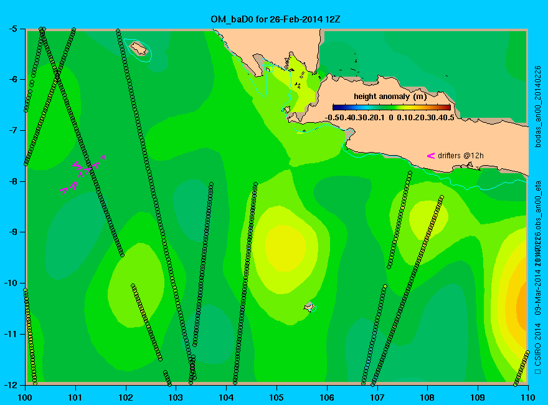The image size is (548, 405).
Task: Click the 0 label under the color bar
Action: [x=390, y=118]
